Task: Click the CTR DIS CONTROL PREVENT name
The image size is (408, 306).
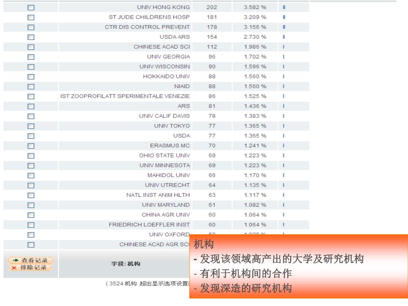Action: tap(147, 27)
